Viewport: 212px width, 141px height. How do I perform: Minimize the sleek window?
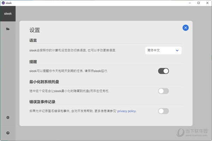click(190, 3)
